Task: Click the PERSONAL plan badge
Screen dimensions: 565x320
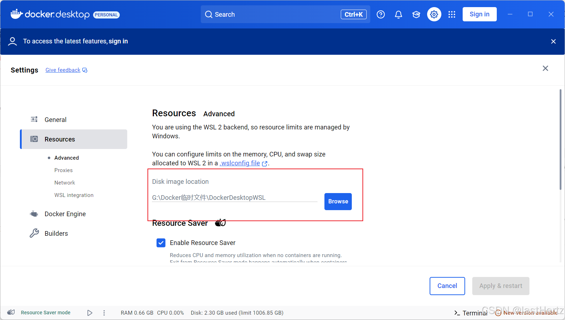Action: (x=106, y=15)
